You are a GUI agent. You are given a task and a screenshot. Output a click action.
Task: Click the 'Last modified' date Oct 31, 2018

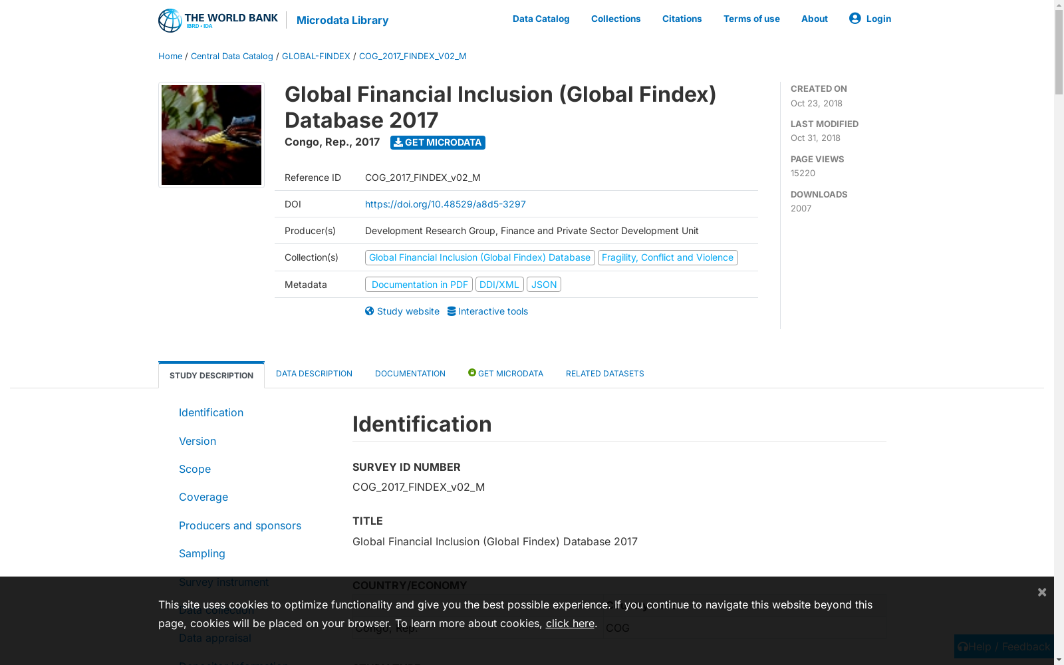click(x=815, y=138)
